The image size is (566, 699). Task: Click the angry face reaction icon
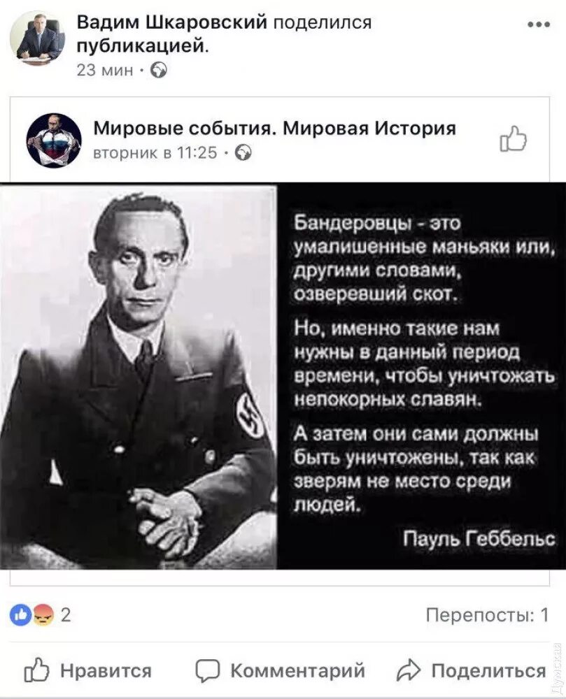point(43,615)
